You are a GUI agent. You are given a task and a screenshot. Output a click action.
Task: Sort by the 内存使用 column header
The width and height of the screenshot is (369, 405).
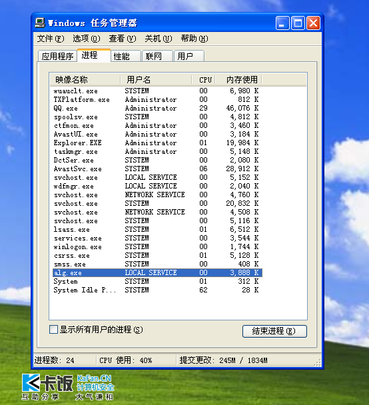click(x=239, y=79)
